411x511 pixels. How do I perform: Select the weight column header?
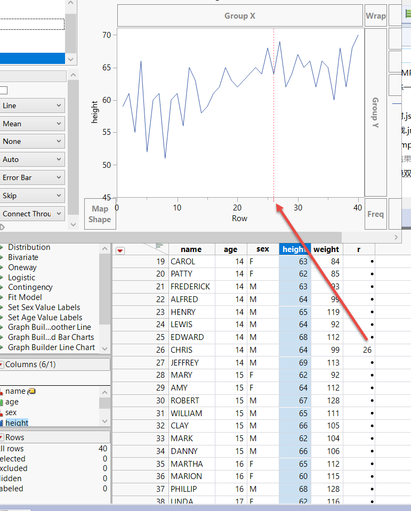pyautogui.click(x=327, y=249)
